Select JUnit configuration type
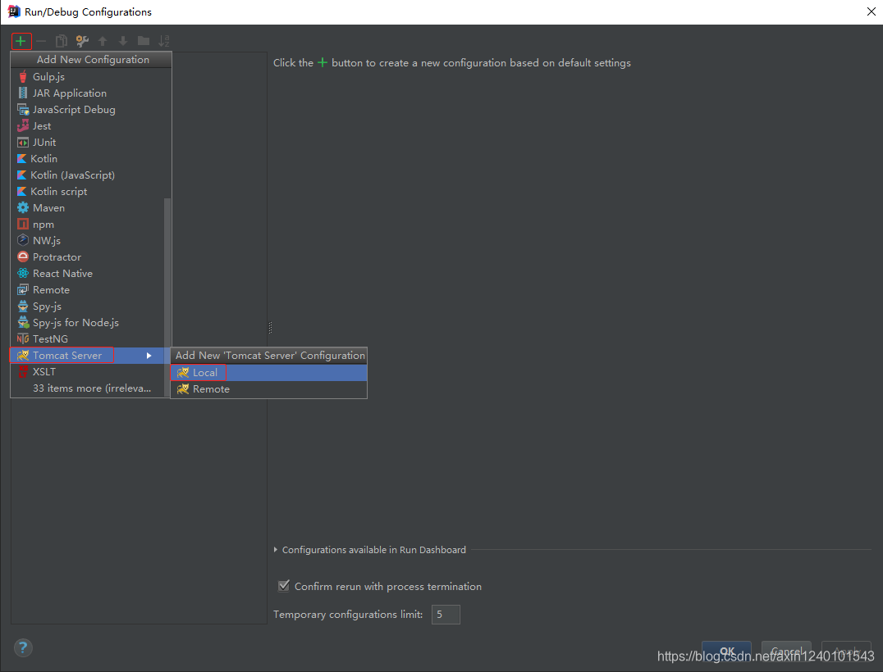Viewport: 883px width, 672px height. 90,143
